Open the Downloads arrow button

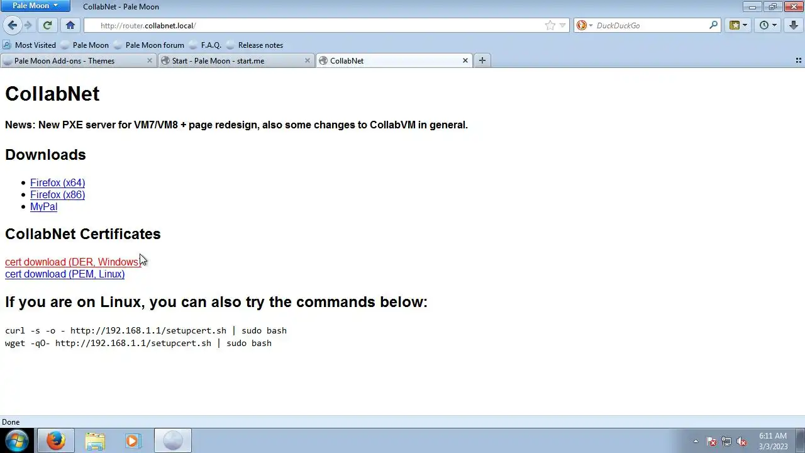point(794,25)
